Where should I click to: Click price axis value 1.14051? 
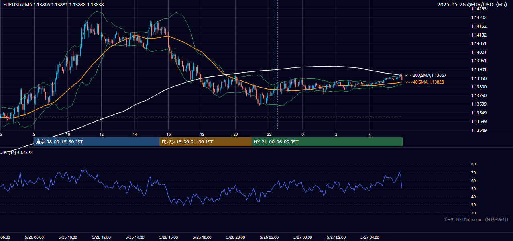pyautogui.click(x=478, y=43)
